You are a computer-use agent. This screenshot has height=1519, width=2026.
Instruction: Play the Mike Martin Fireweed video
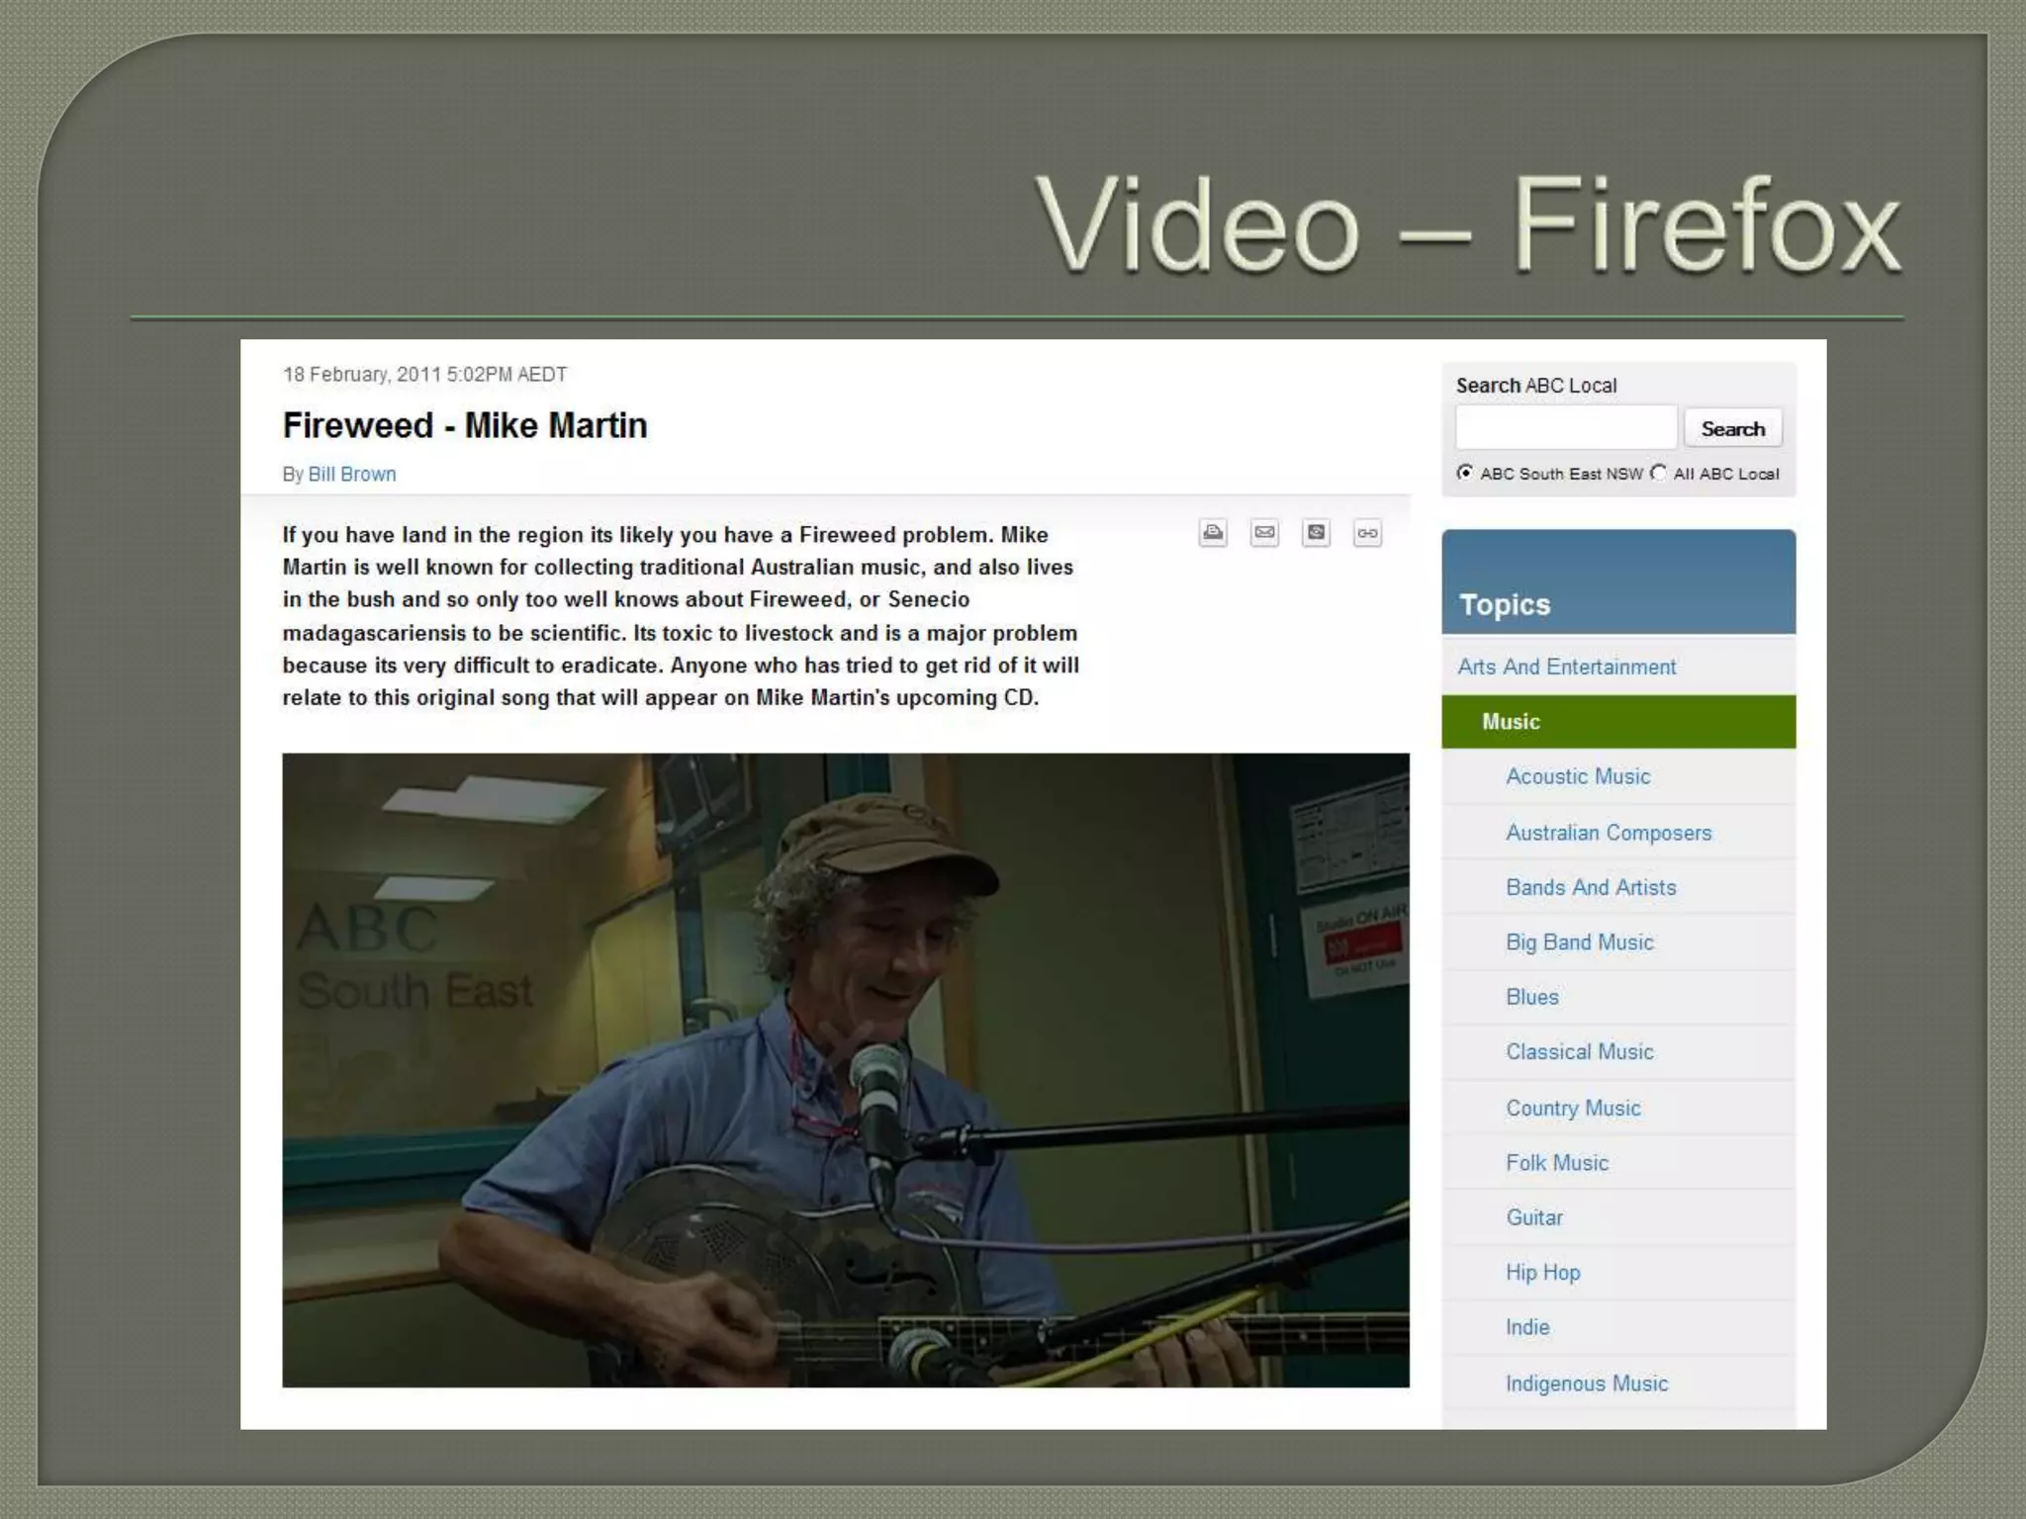pyautogui.click(x=846, y=1070)
